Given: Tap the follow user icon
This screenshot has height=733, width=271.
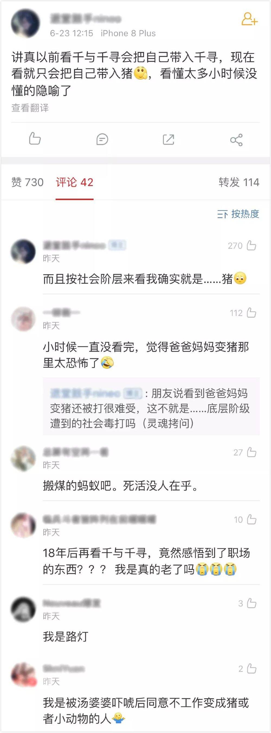Looking at the screenshot, I should click(249, 19).
